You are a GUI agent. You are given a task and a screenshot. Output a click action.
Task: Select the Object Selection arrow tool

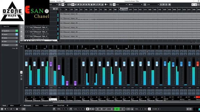point(70,4)
